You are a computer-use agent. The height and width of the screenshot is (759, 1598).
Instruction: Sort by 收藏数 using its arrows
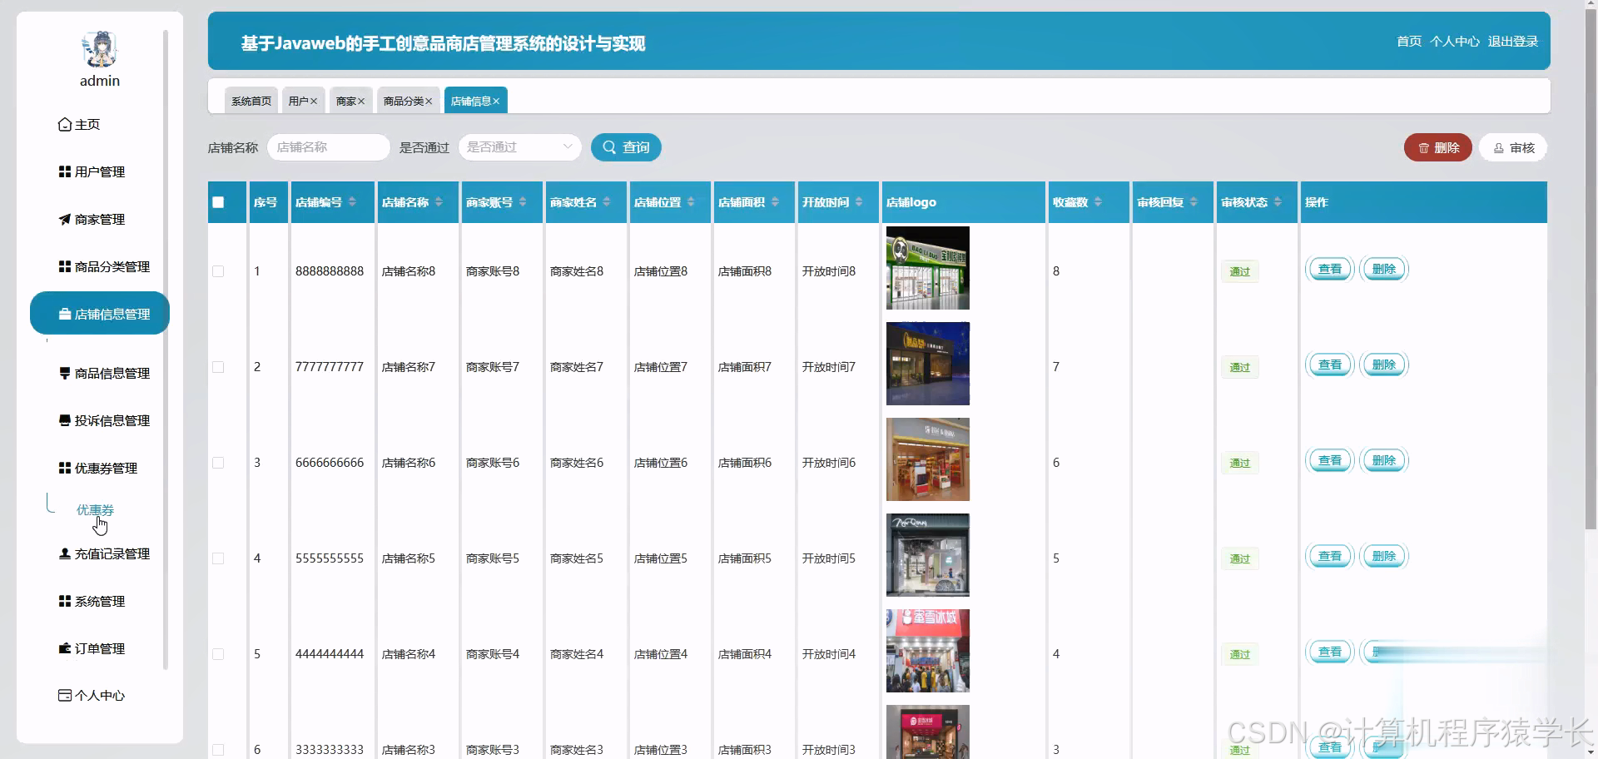(1099, 201)
